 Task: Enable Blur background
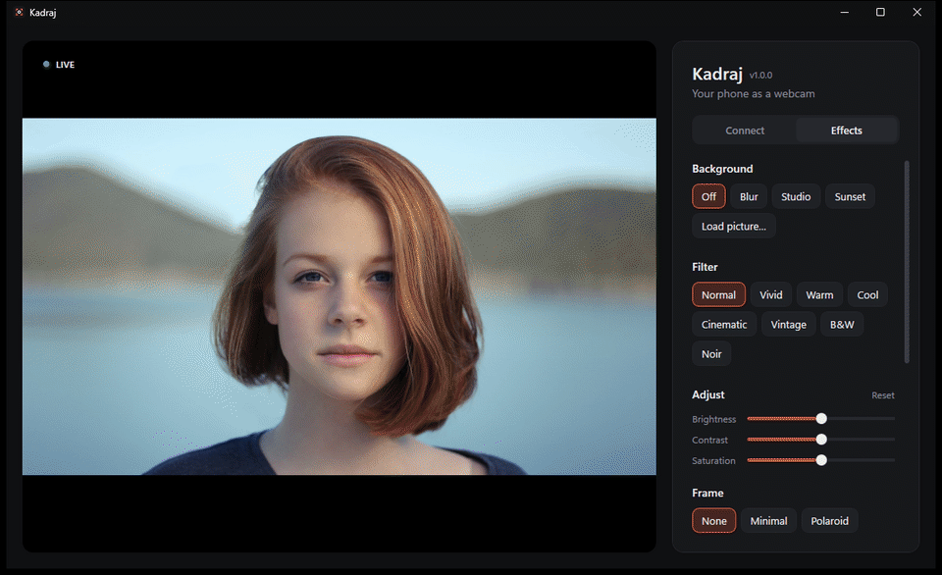[749, 196]
